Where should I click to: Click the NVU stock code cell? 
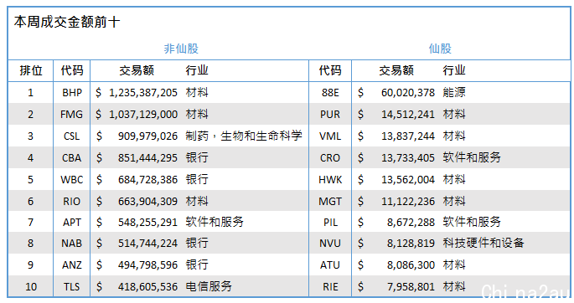pos(330,244)
